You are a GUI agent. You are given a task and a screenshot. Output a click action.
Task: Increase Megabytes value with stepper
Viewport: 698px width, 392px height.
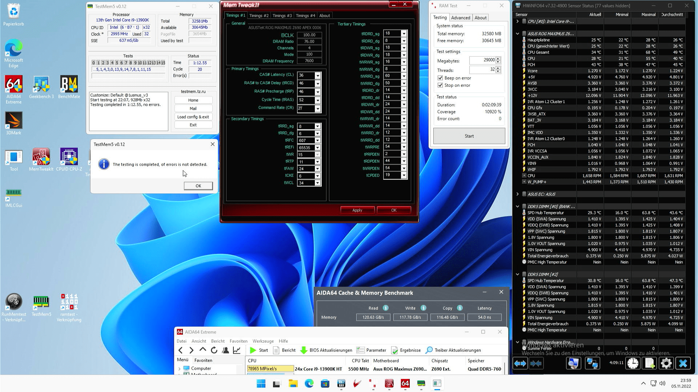click(x=498, y=58)
